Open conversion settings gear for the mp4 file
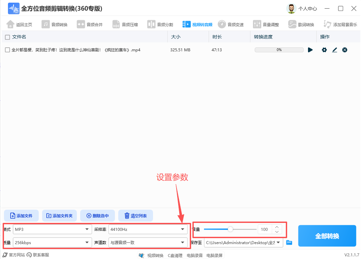 click(324, 50)
